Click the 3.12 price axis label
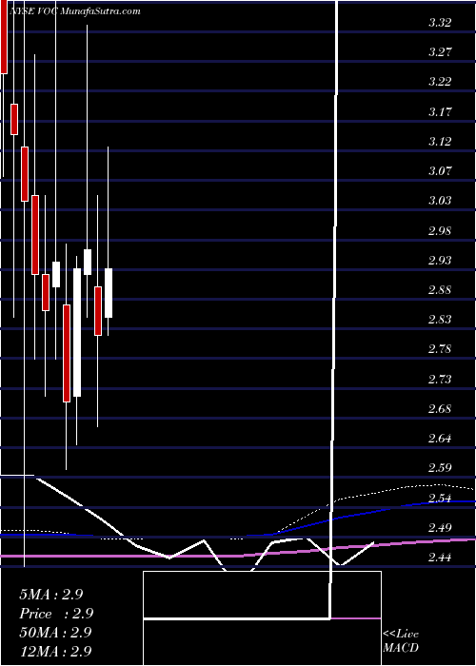Image resolution: width=476 pixels, height=666 pixels. coord(440,142)
